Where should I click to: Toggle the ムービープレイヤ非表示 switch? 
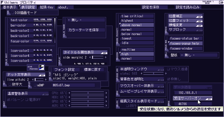[142, 91]
